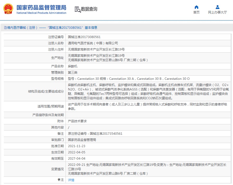Click 审批部门 label cell
Image resolution: width=233 pixels, height=185 pixels.
[35, 140]
